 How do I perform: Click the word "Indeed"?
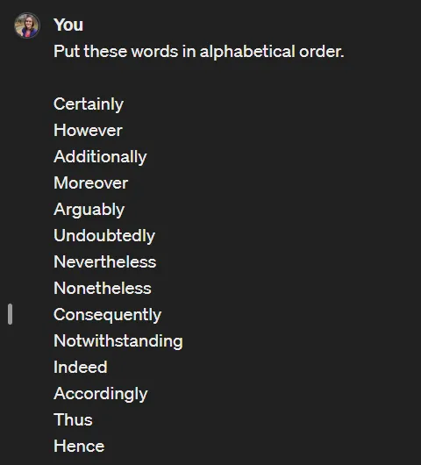point(81,367)
